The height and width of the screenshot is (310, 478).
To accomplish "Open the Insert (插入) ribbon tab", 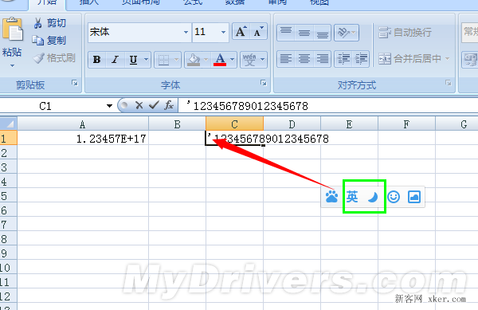I will tap(89, 2).
